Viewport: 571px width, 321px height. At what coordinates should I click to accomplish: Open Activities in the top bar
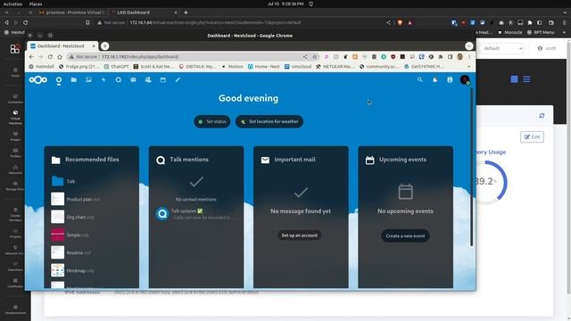(x=12, y=4)
